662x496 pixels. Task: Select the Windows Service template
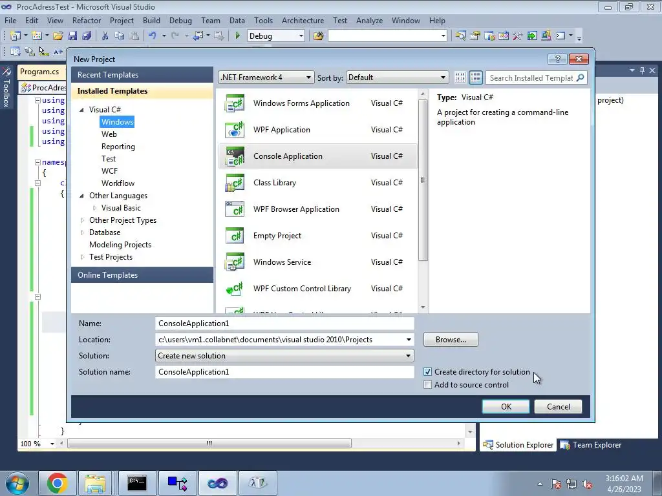click(317, 262)
